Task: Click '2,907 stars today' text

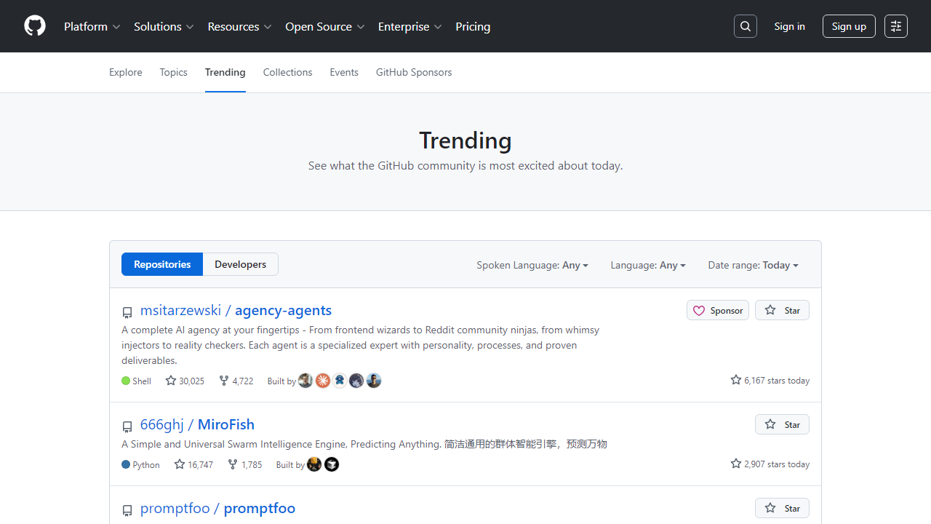Action: click(x=770, y=464)
